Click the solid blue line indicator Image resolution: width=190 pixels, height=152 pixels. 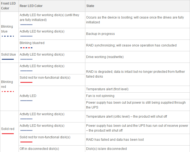pos(8,59)
